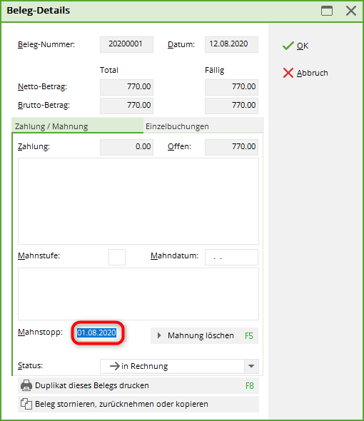Cancel with the Abbruch button

305,73
